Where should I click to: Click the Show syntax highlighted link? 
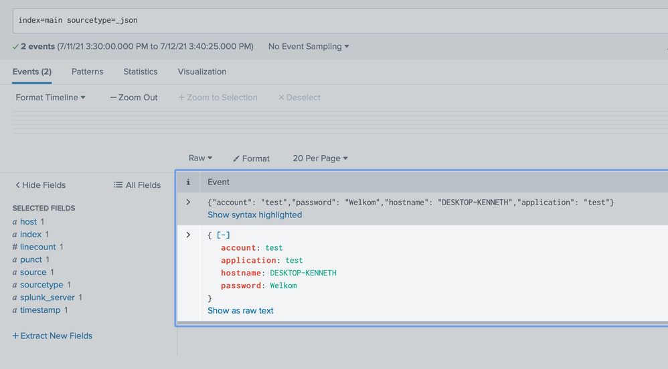point(254,215)
